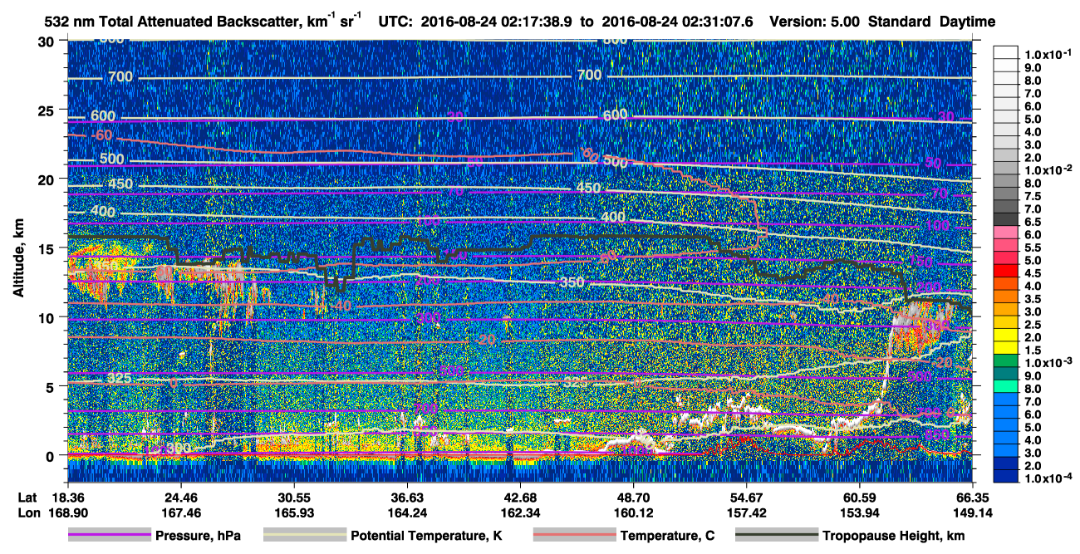The height and width of the screenshot is (554, 1080).
Task: Click latitude value '66.35'
Action: click(972, 497)
